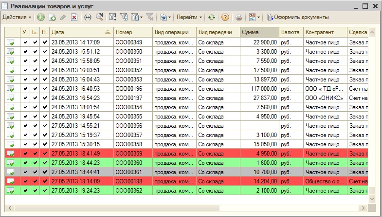382x217 pixels.
Task: Click the Filter history funnel icon
Action: [x=135, y=17]
